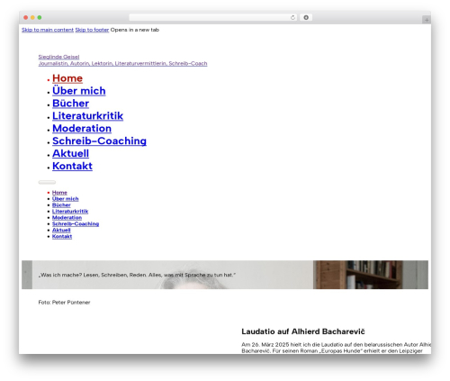Follow the 'Skip to footer' link
Viewport: 450px width, 381px height.
[92, 30]
